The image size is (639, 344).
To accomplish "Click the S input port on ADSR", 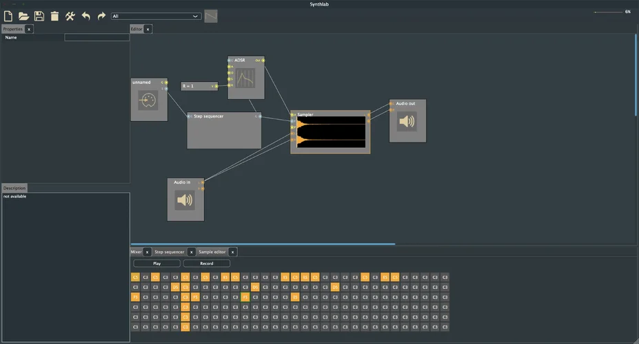I will [x=230, y=79].
